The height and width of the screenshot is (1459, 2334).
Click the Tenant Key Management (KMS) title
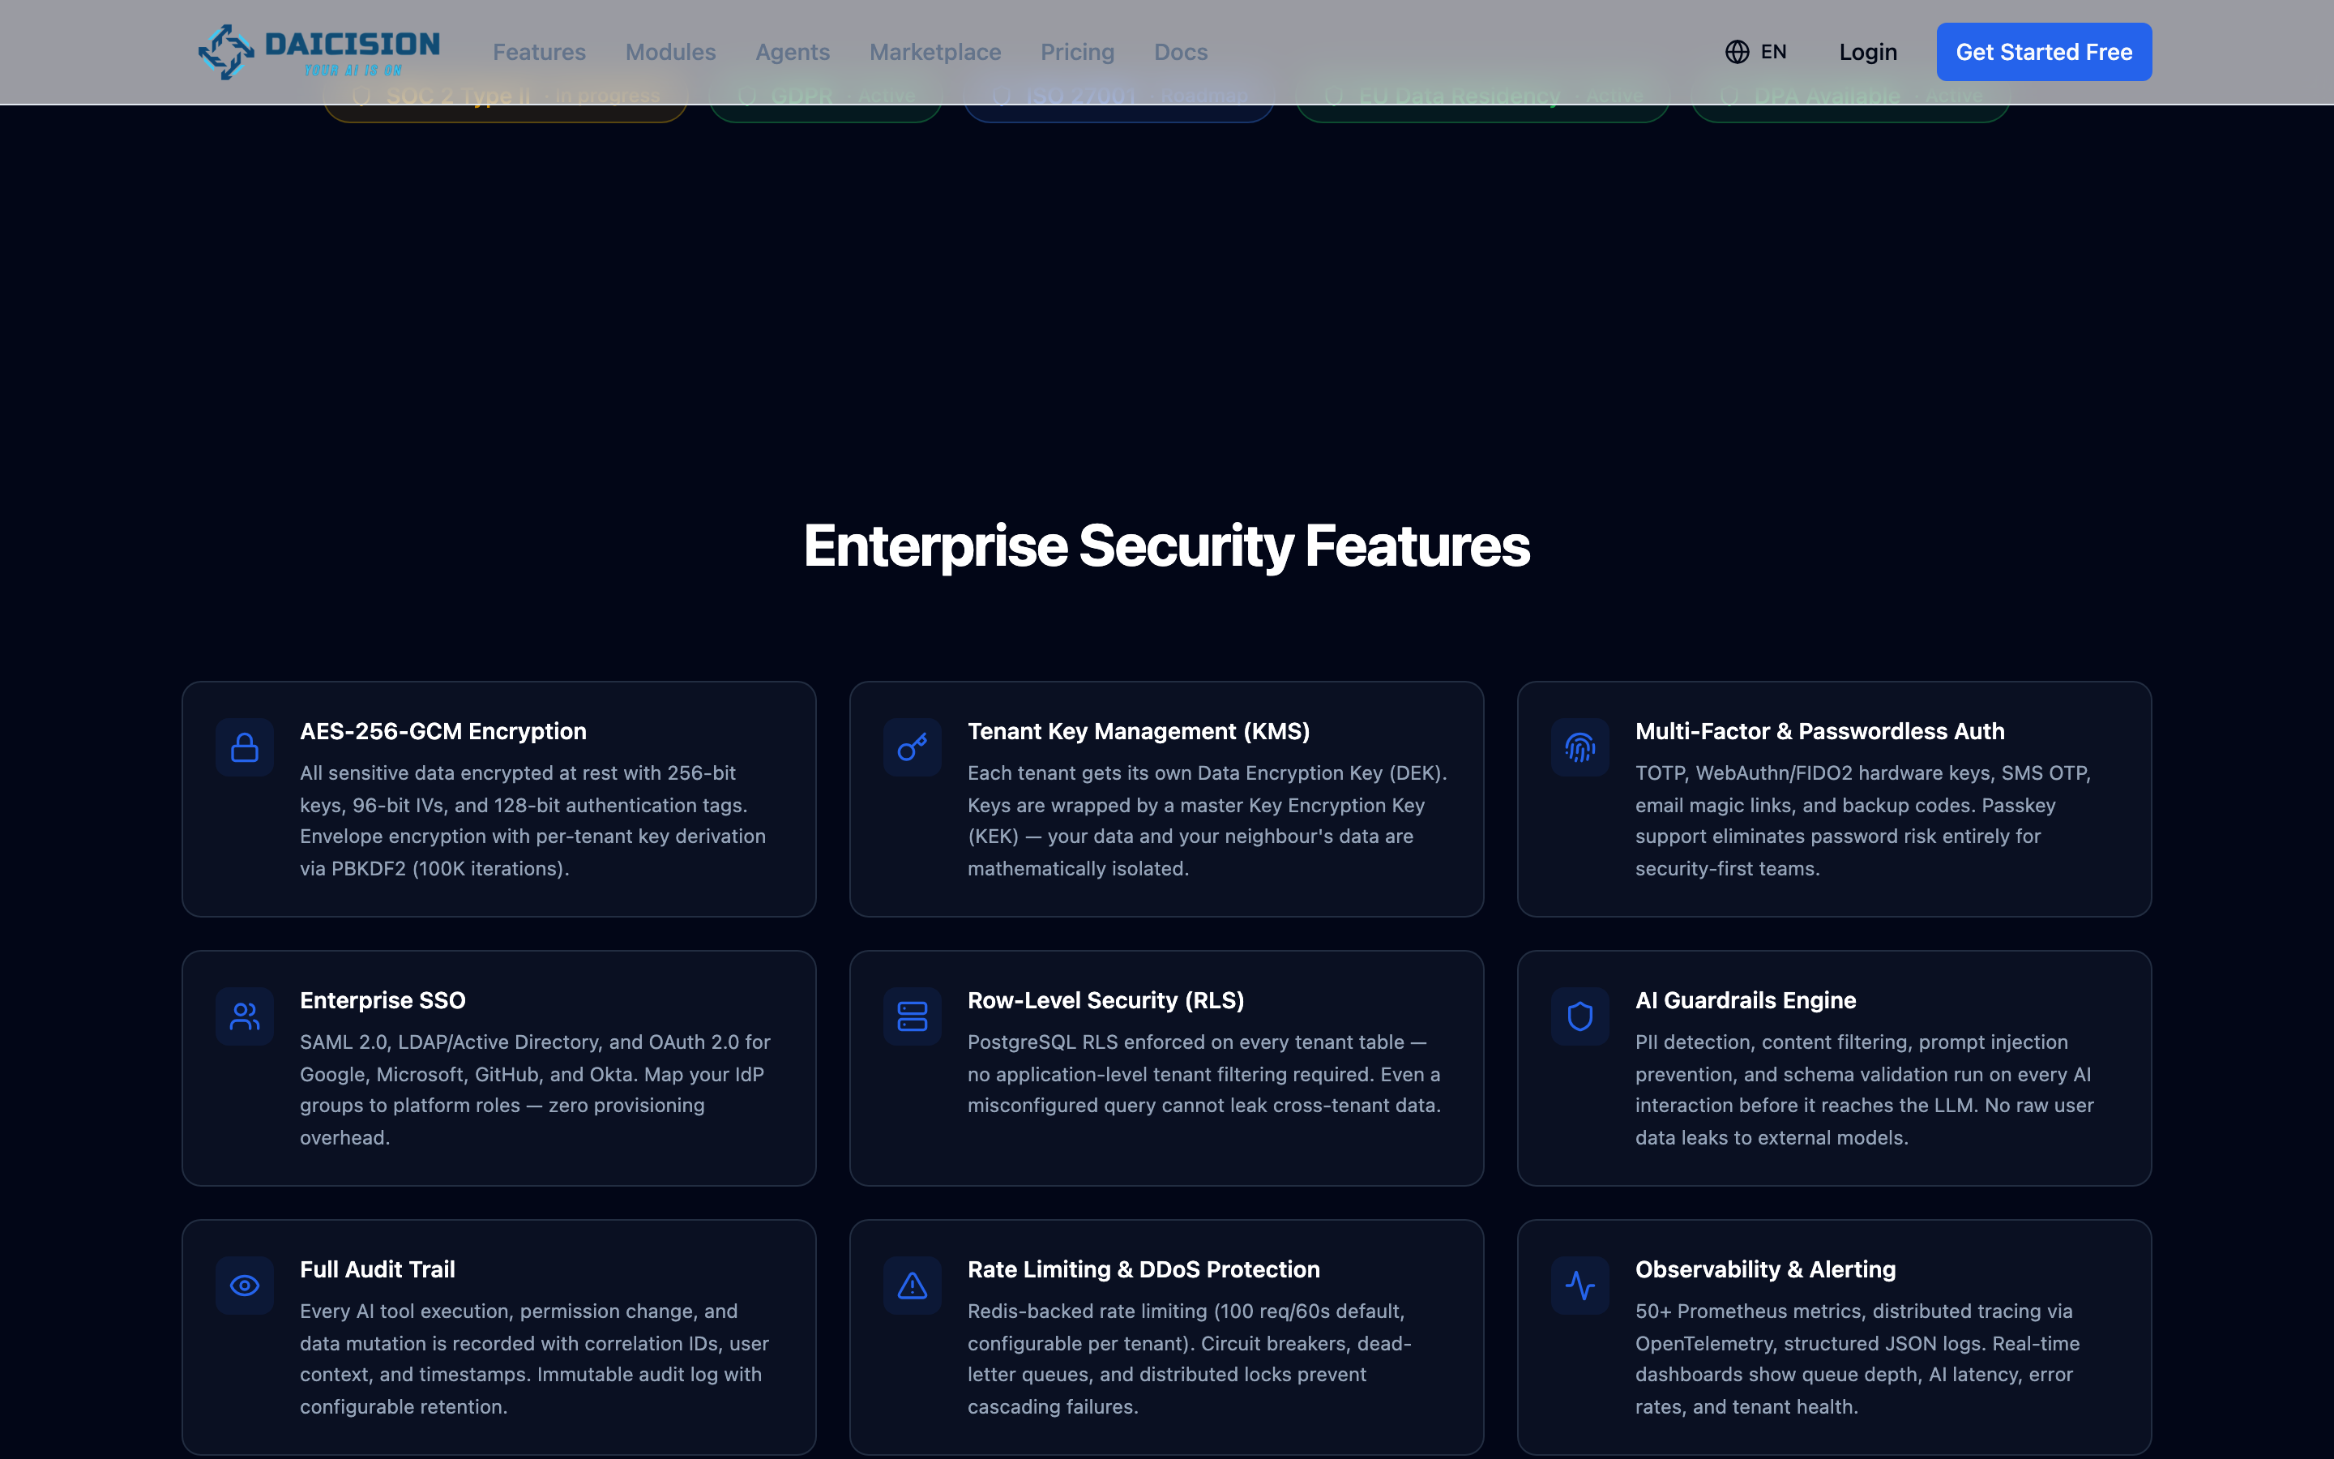pyautogui.click(x=1138, y=731)
